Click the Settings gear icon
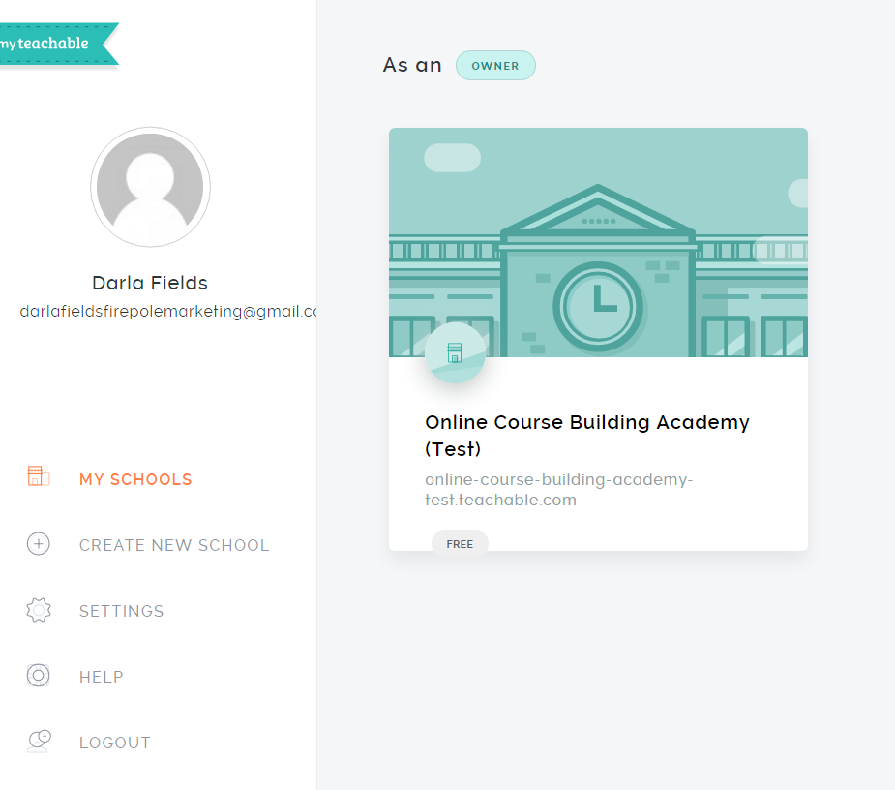Viewport: 895px width, 790px height. click(x=39, y=610)
